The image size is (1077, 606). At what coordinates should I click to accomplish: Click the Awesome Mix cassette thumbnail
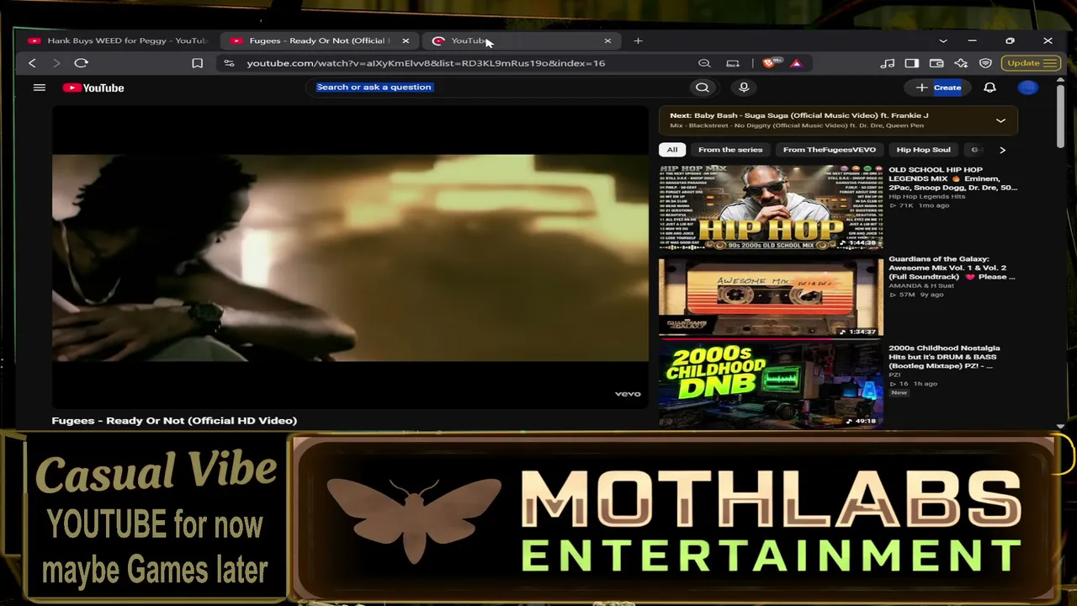tap(771, 296)
